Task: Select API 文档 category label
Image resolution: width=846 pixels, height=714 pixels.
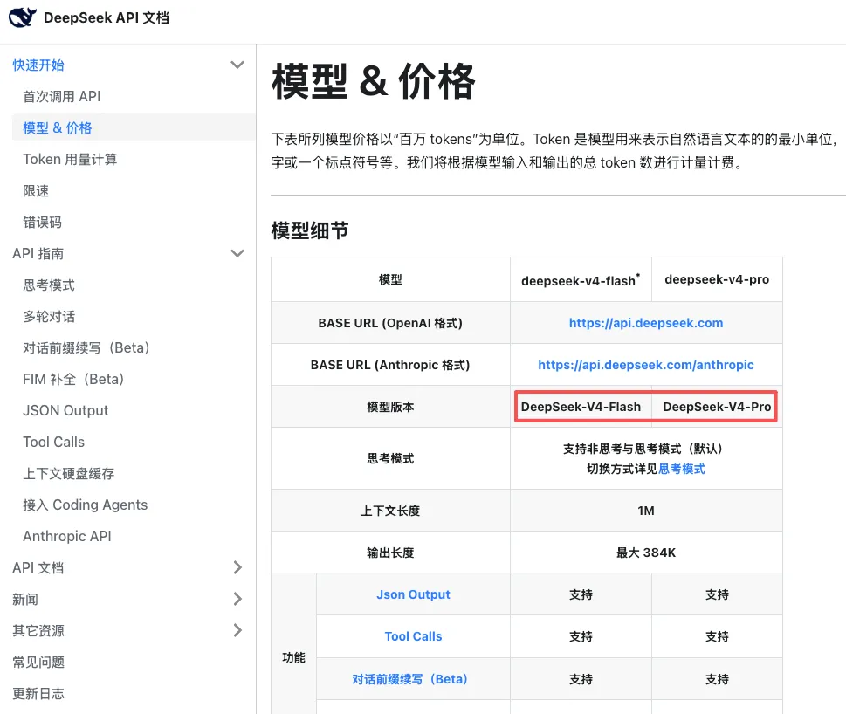Action: click(x=38, y=567)
